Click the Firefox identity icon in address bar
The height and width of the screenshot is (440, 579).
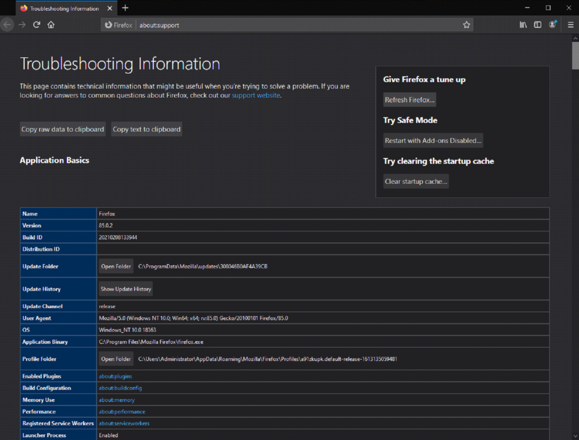pyautogui.click(x=118, y=25)
